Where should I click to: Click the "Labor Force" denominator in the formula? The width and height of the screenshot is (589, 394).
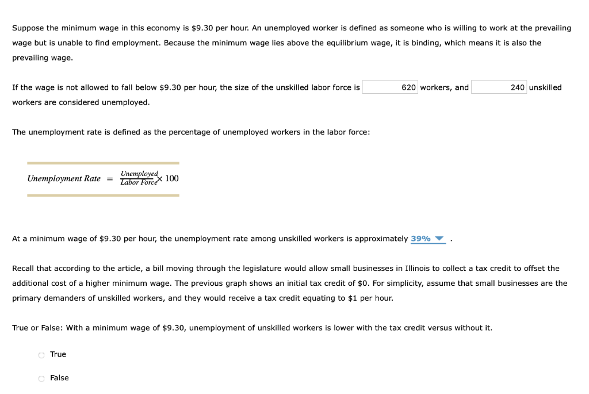tap(139, 182)
